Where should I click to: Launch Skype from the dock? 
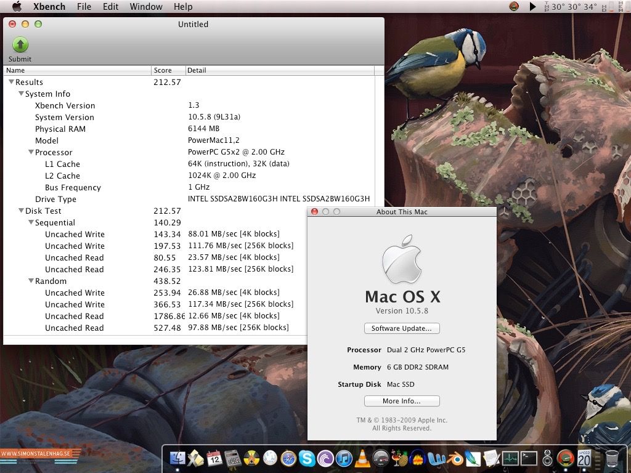pyautogui.click(x=307, y=458)
